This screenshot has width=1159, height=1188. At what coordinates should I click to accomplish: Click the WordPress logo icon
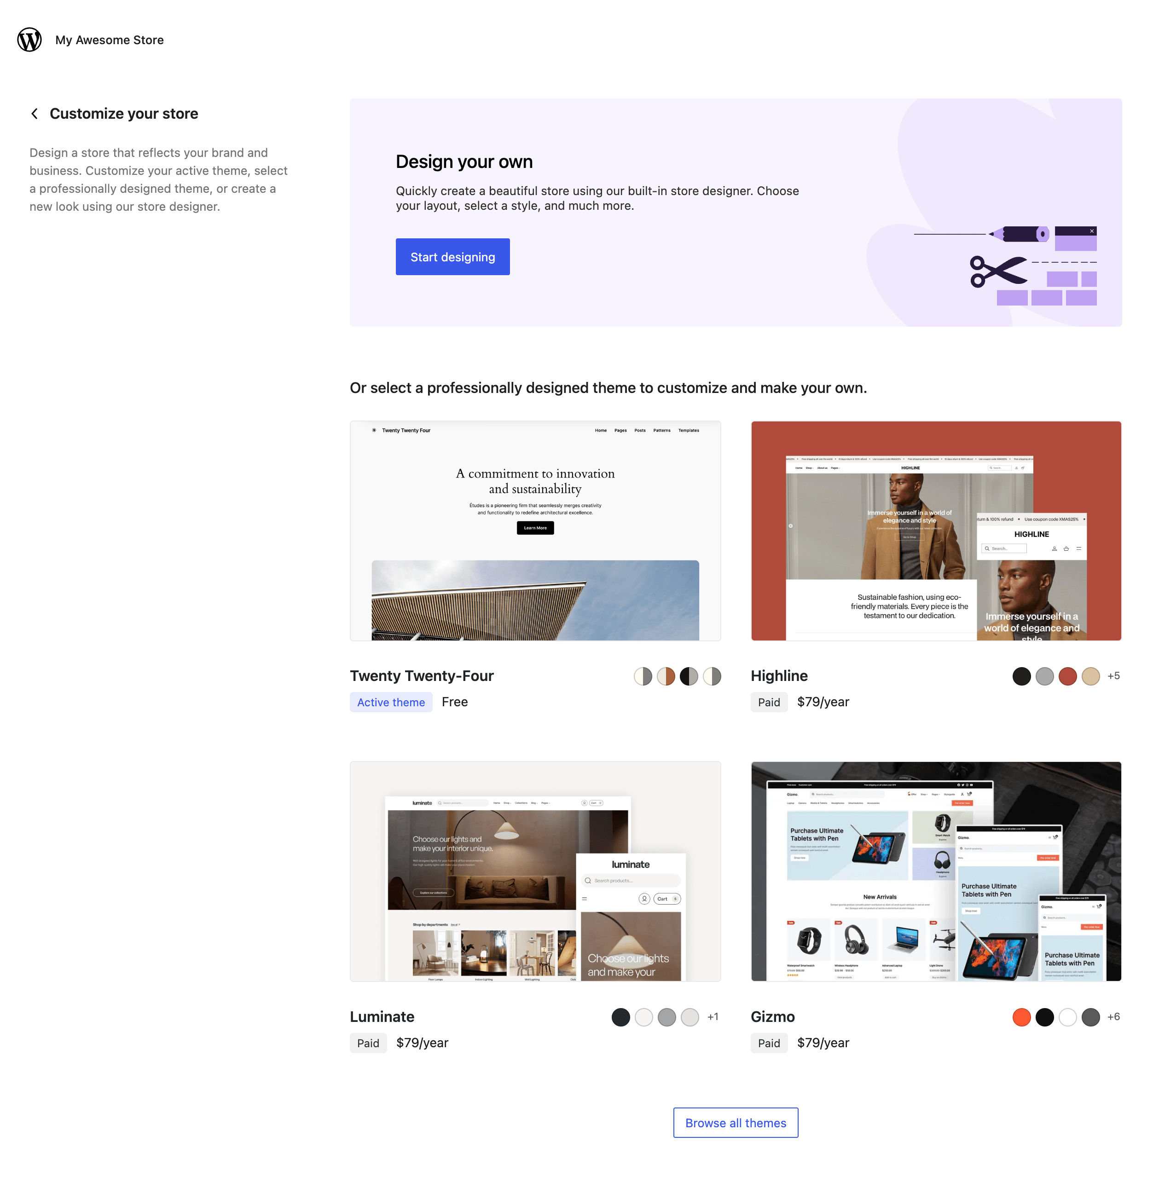point(29,40)
